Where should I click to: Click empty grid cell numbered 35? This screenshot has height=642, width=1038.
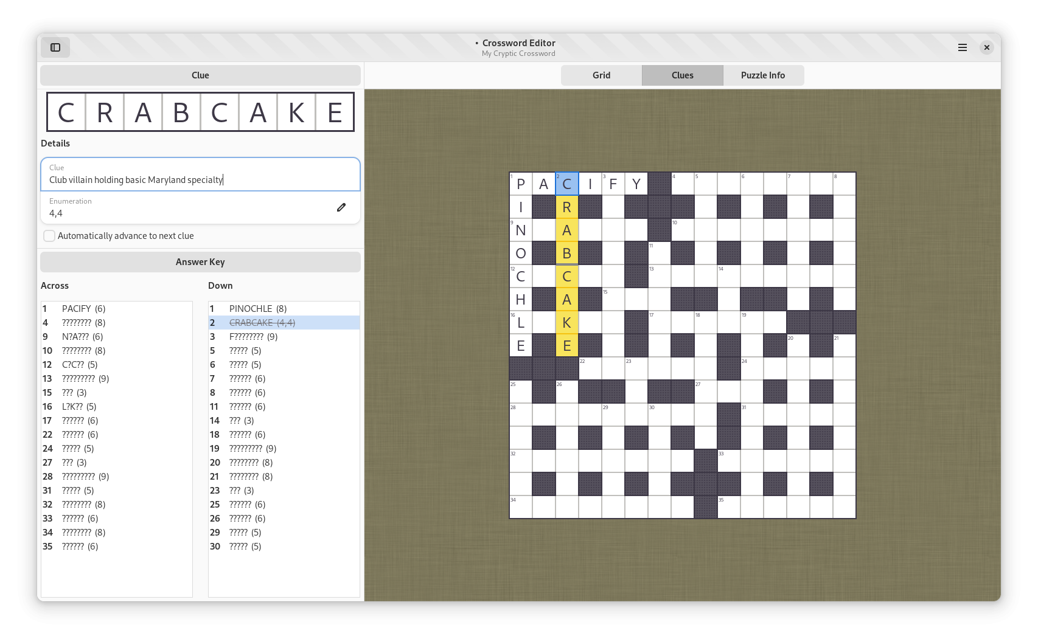coord(729,508)
